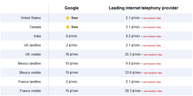This screenshot has height=96, width=193.
Task: Click the France landline label
Action: click(30, 82)
